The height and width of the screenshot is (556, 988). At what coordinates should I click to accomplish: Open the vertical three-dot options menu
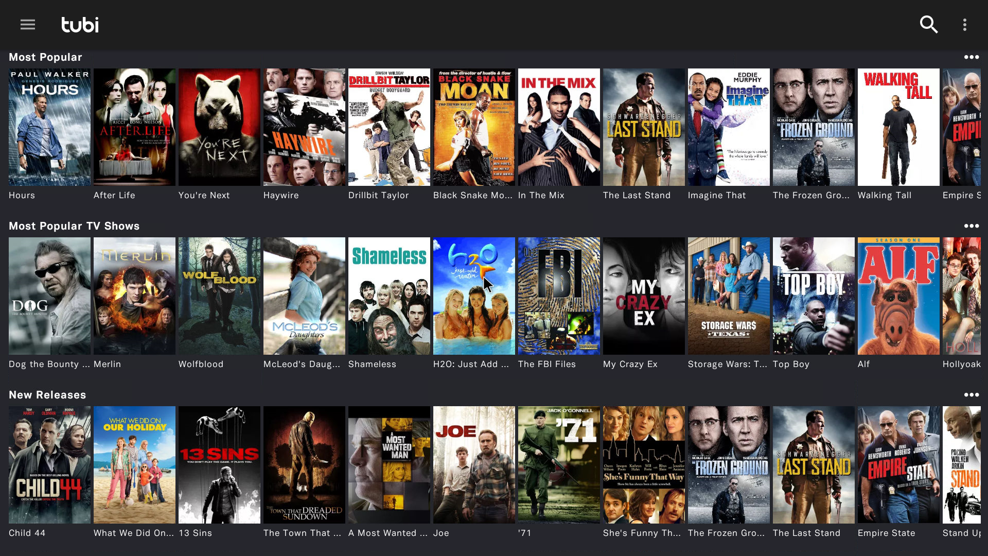pyautogui.click(x=965, y=25)
